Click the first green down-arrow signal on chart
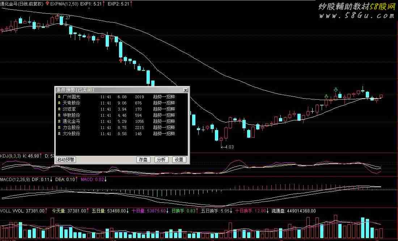The image size is (398, 241). (326, 96)
